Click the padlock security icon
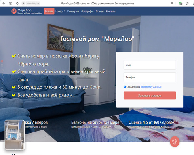 pyautogui.click(x=23, y=3)
